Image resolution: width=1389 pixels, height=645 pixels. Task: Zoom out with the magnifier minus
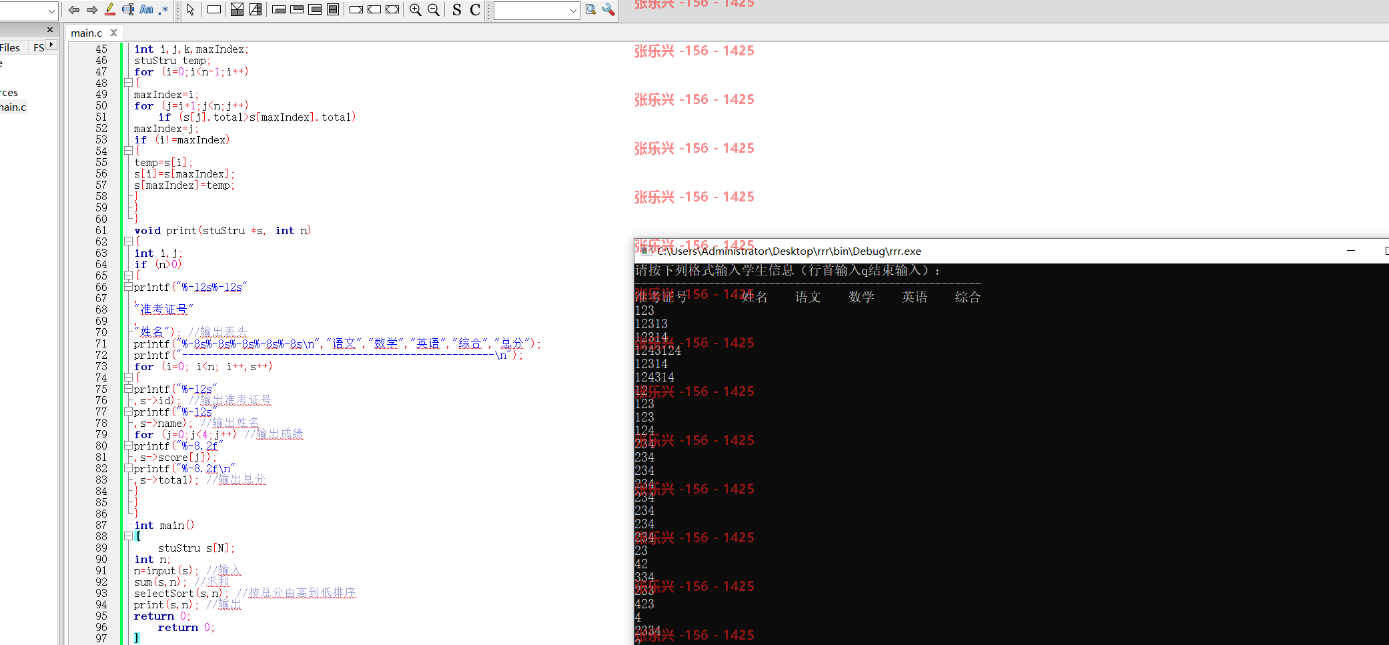[x=434, y=9]
